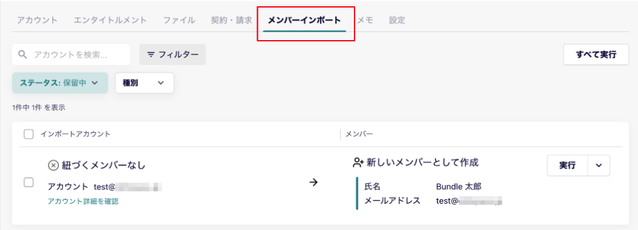The height and width of the screenshot is (230, 638).
Task: Open the ステータス: 保留中 dropdown
Action: coord(60,83)
